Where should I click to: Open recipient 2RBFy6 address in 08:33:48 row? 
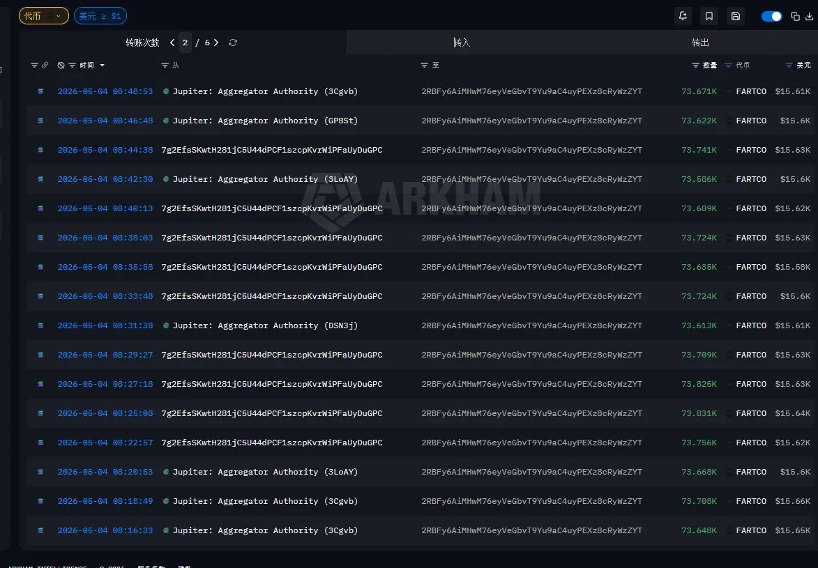click(531, 296)
